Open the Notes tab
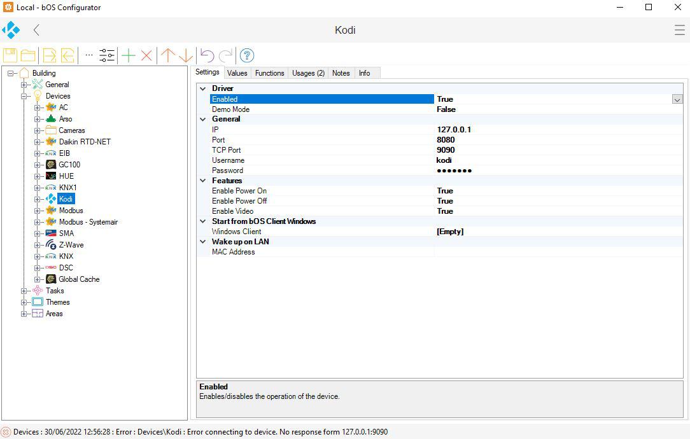The image size is (690, 439). pyautogui.click(x=341, y=73)
